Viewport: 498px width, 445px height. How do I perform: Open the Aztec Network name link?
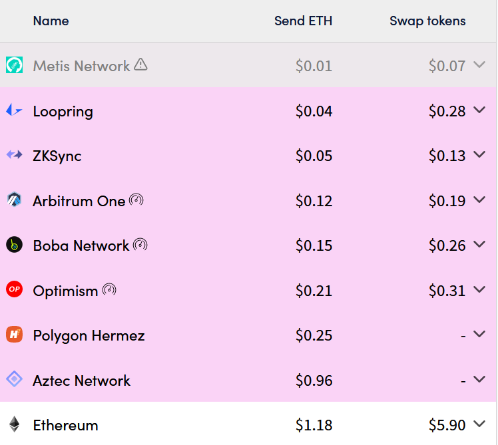click(x=82, y=380)
